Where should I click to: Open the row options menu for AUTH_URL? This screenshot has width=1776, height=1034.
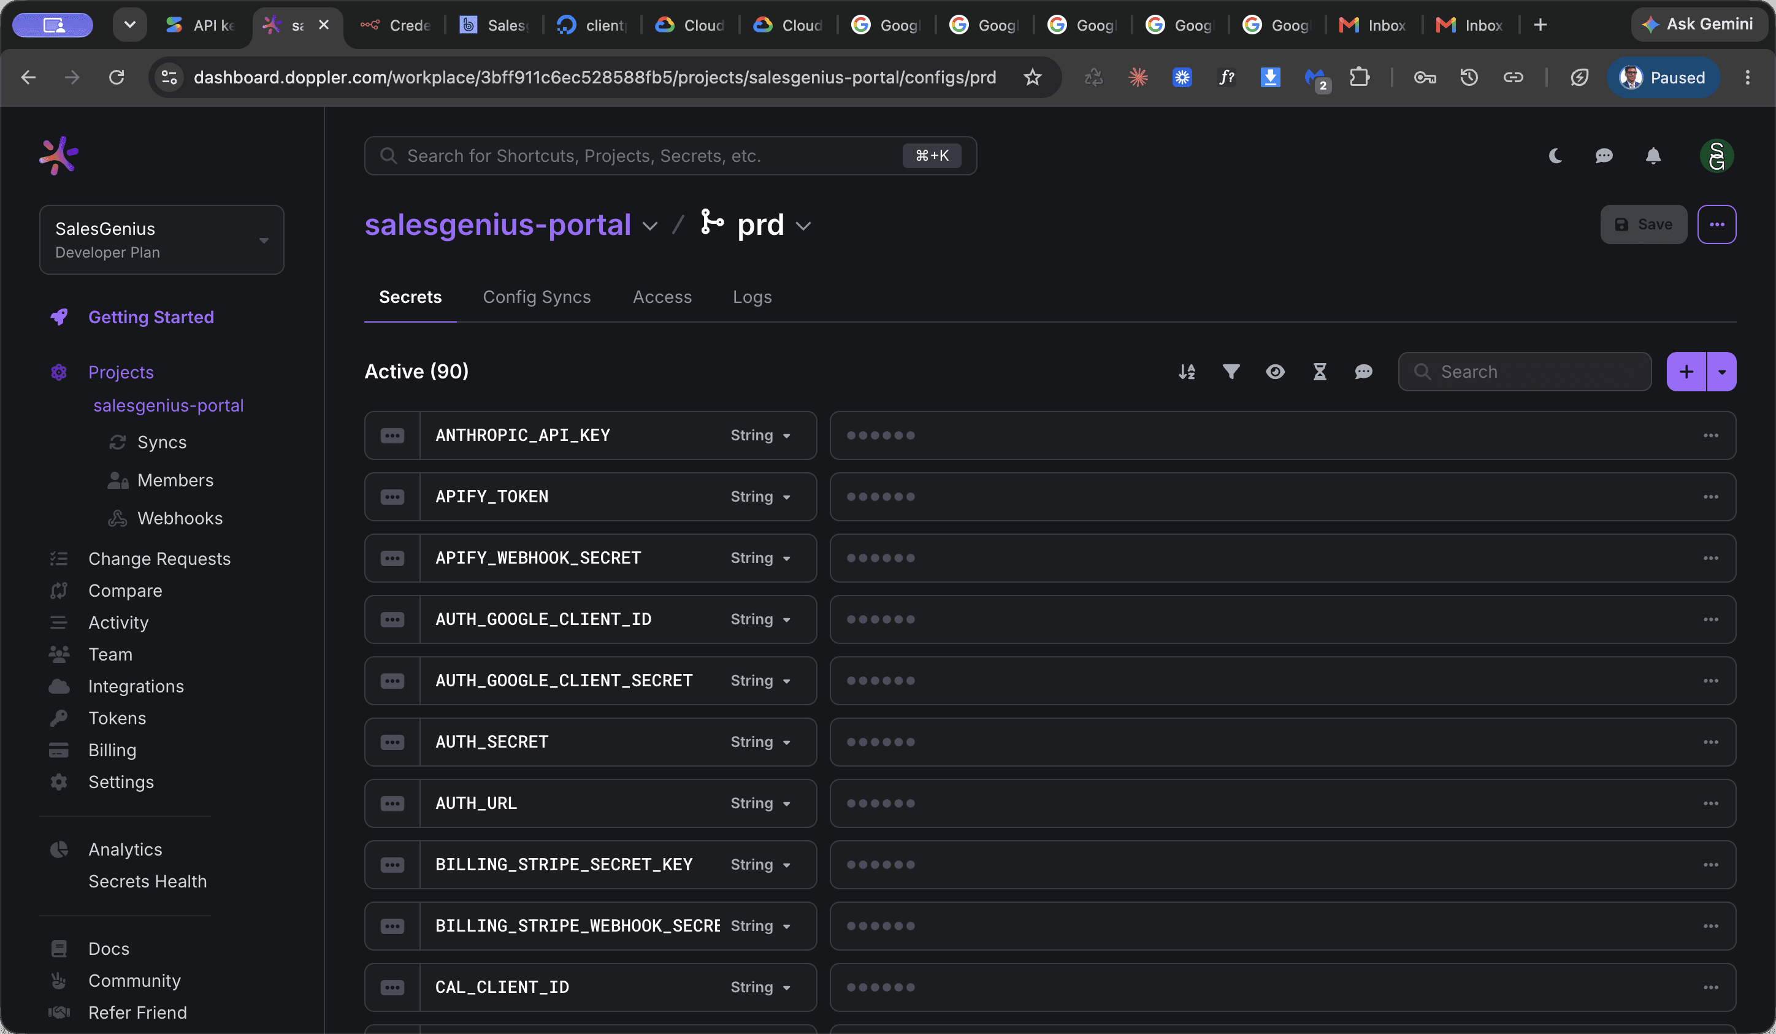[1710, 803]
